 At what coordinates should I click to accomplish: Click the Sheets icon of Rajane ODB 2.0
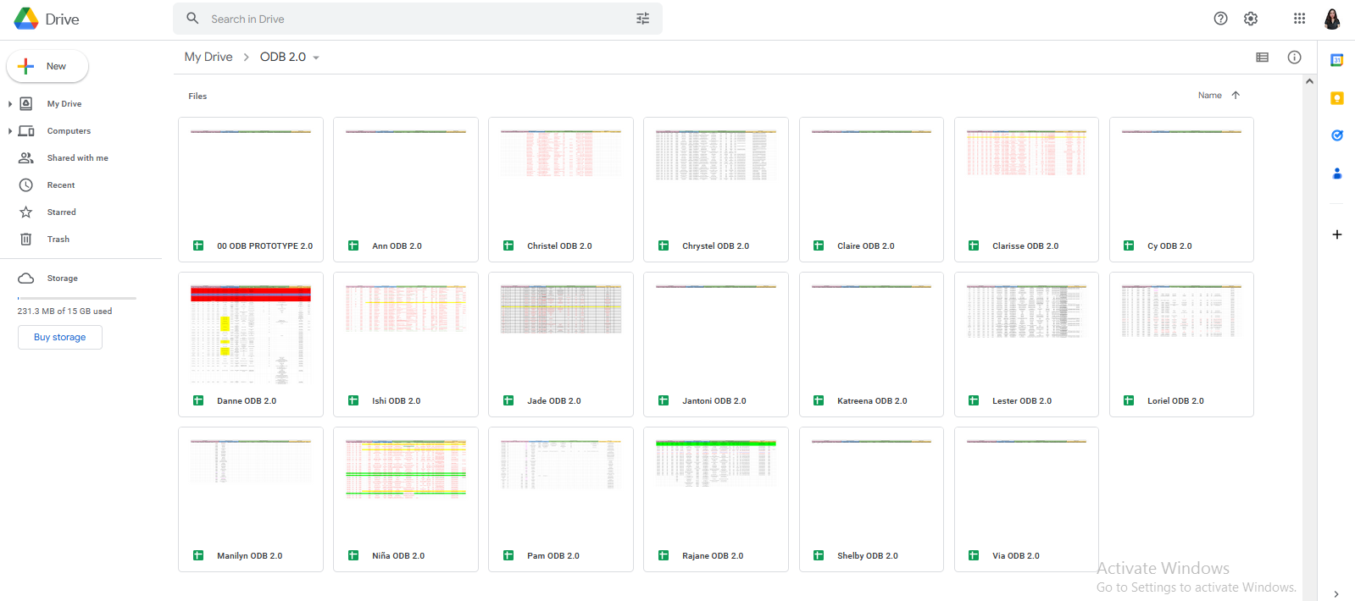pyautogui.click(x=664, y=556)
